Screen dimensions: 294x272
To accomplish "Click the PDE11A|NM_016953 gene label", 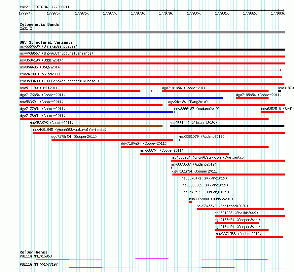I will tap(36, 256).
